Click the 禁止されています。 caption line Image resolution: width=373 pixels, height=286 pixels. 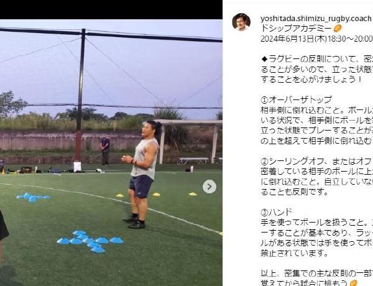[295, 253]
